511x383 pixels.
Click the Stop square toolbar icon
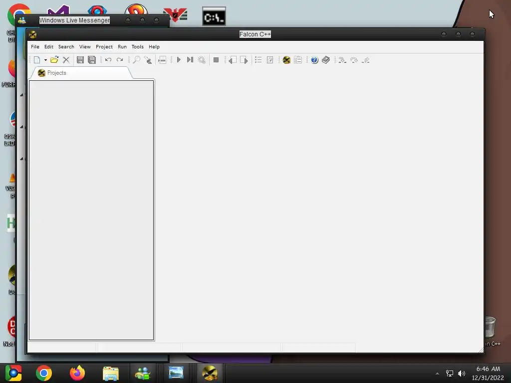[216, 60]
